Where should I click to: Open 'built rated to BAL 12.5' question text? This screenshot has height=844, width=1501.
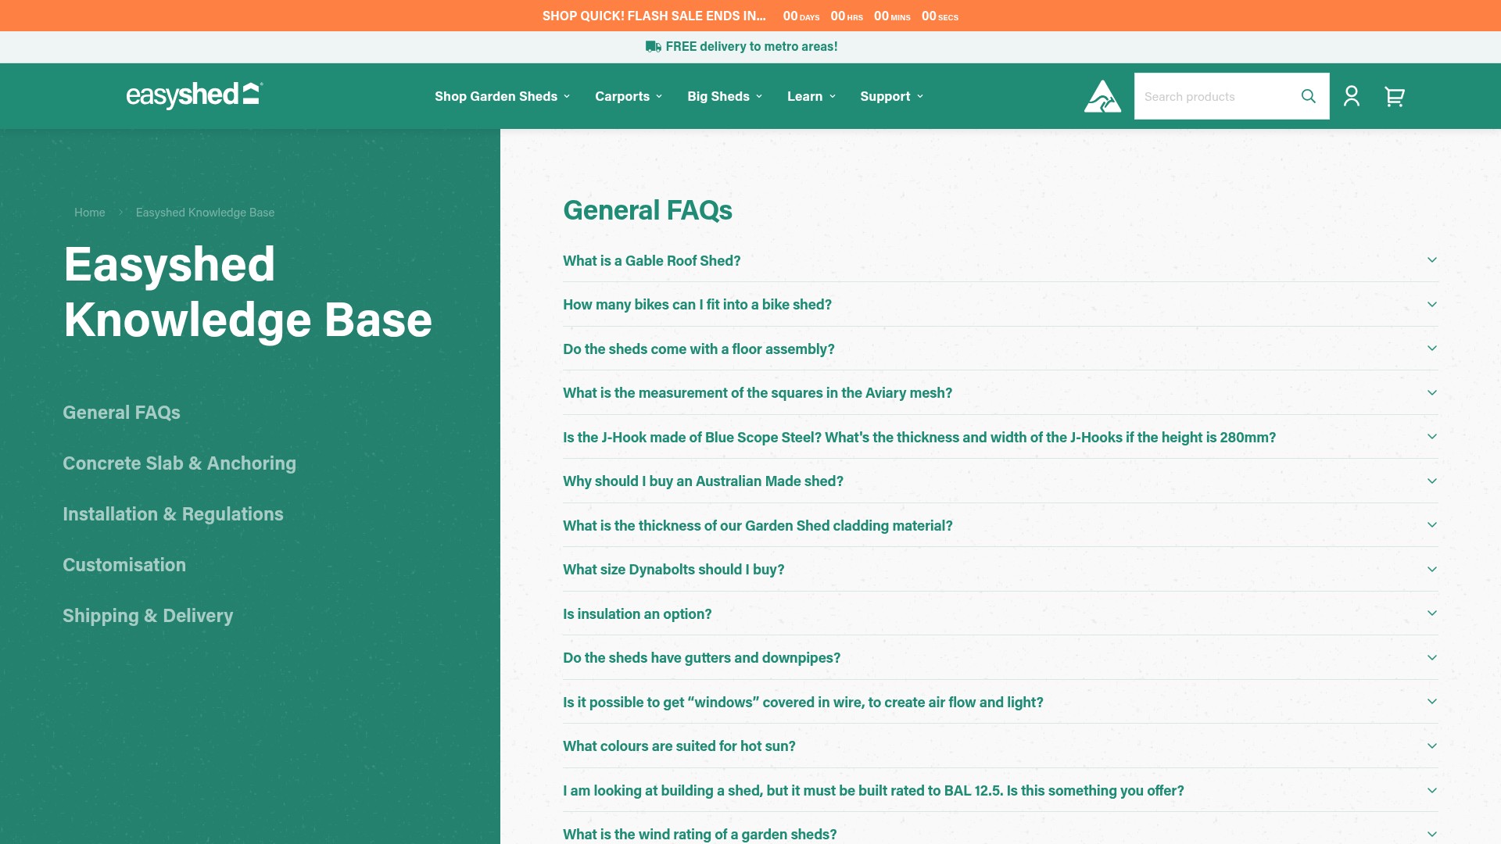pyautogui.click(x=873, y=791)
